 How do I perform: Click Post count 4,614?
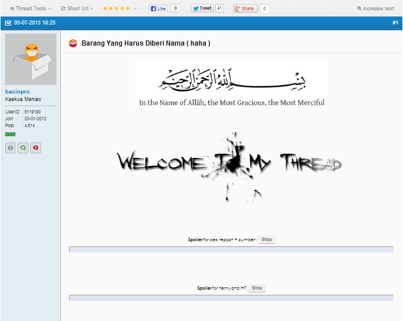[x=30, y=125]
